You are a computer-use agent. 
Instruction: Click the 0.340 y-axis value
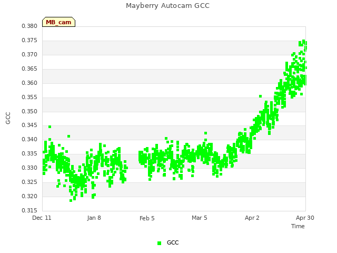click(29, 139)
